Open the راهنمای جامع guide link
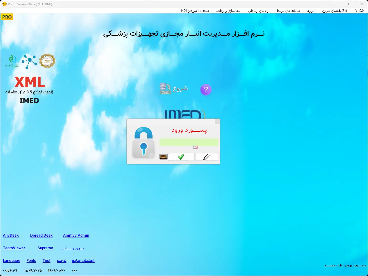 coord(83,261)
